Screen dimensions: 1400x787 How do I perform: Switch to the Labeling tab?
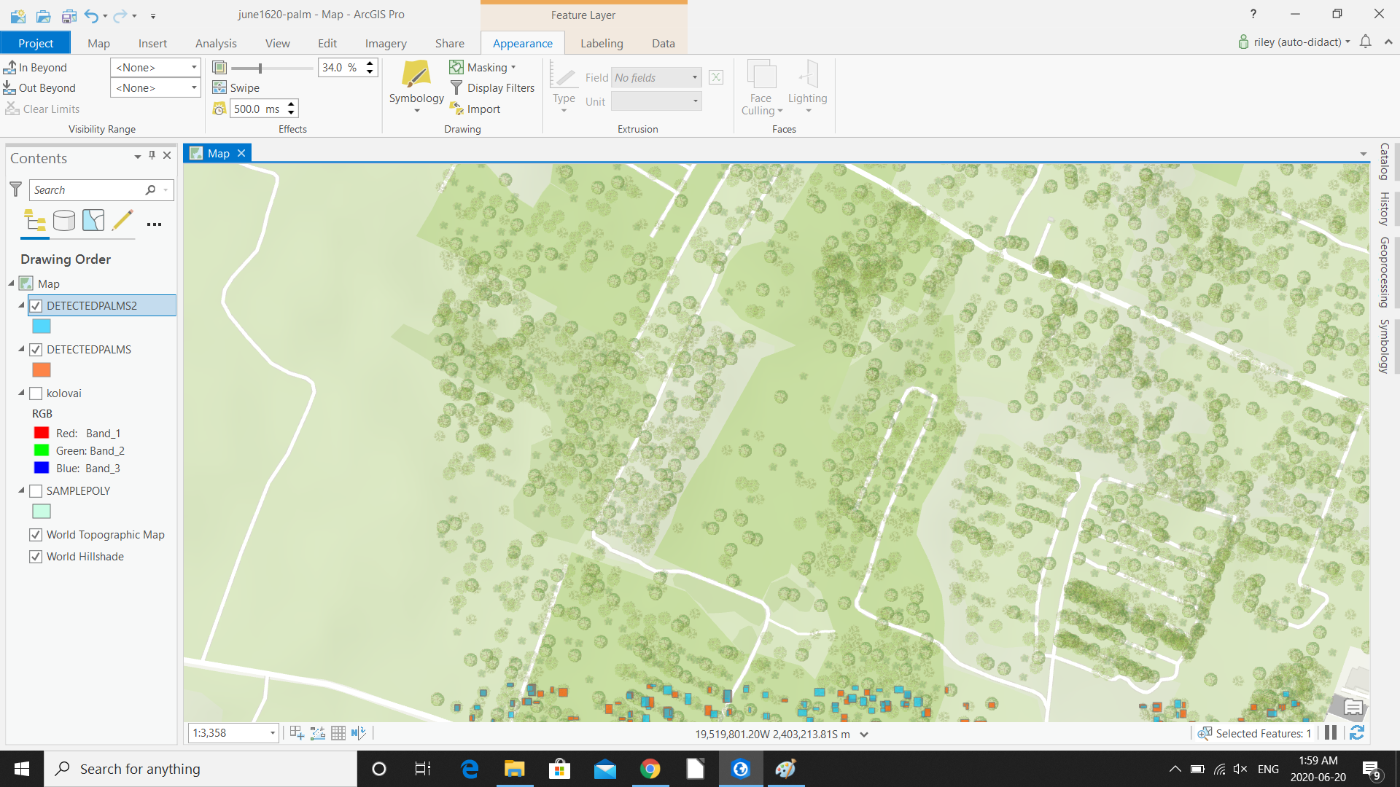click(602, 43)
